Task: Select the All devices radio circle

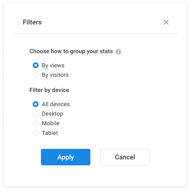Action: tap(35, 104)
